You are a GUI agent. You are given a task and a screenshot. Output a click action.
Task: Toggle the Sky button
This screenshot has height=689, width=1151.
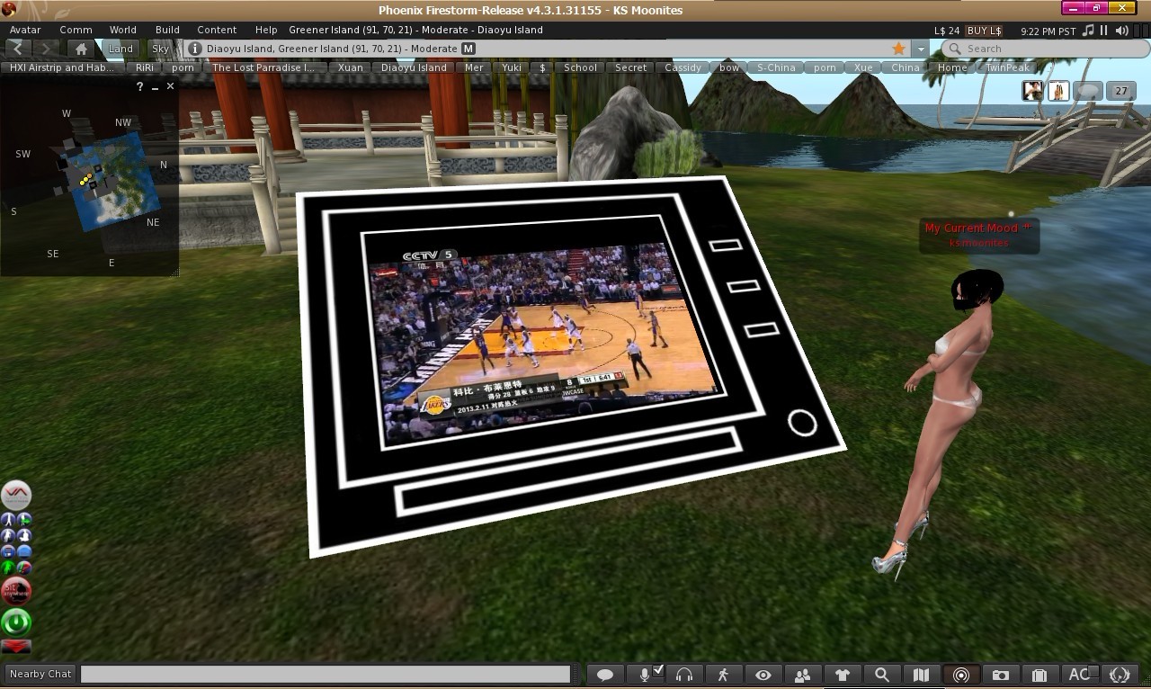[160, 49]
